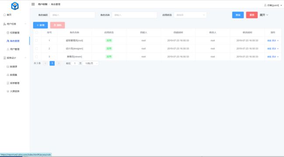284x157 pixels.
Task: Click the edit link in the root row
Action: coord(269,40)
